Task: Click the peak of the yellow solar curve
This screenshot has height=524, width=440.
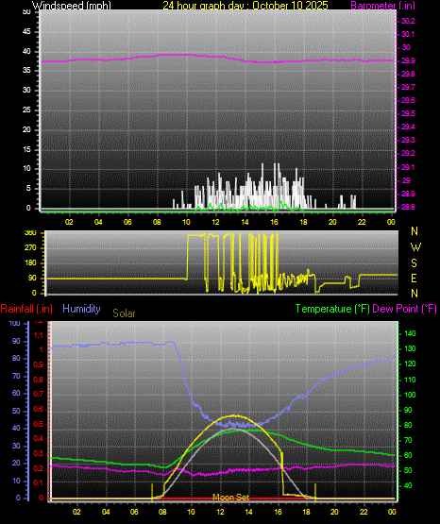Action: click(x=235, y=415)
